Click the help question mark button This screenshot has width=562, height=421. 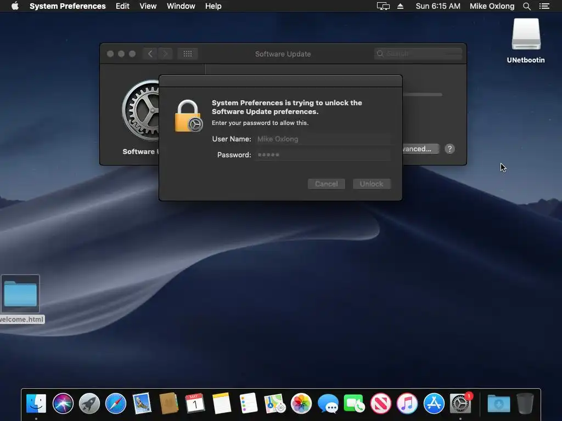click(x=449, y=149)
